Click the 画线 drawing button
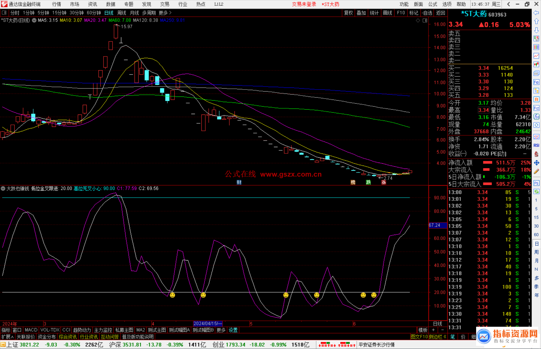 pyautogui.click(x=387, y=13)
